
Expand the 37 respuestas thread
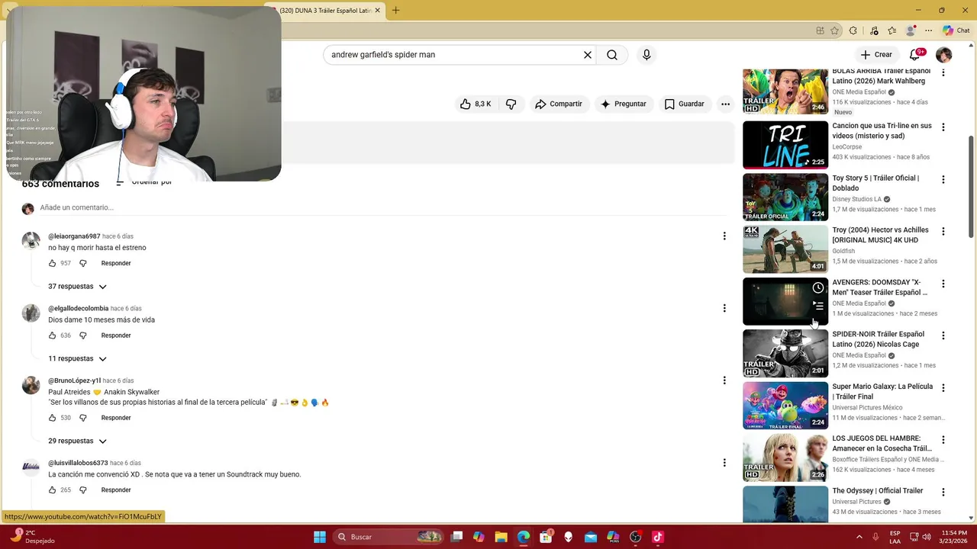click(78, 287)
